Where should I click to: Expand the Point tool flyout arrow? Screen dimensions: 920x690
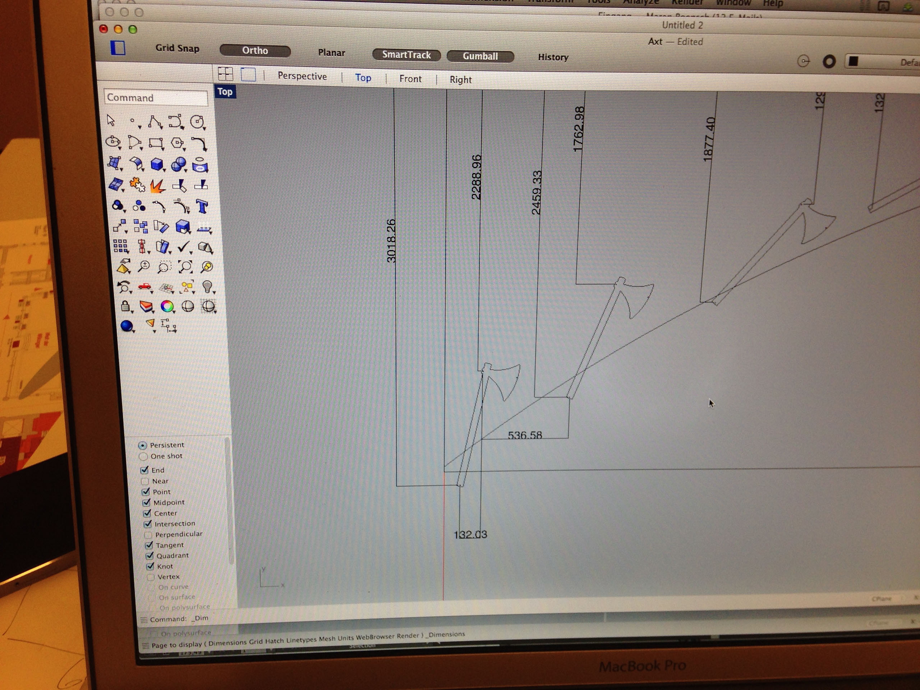tap(140, 127)
